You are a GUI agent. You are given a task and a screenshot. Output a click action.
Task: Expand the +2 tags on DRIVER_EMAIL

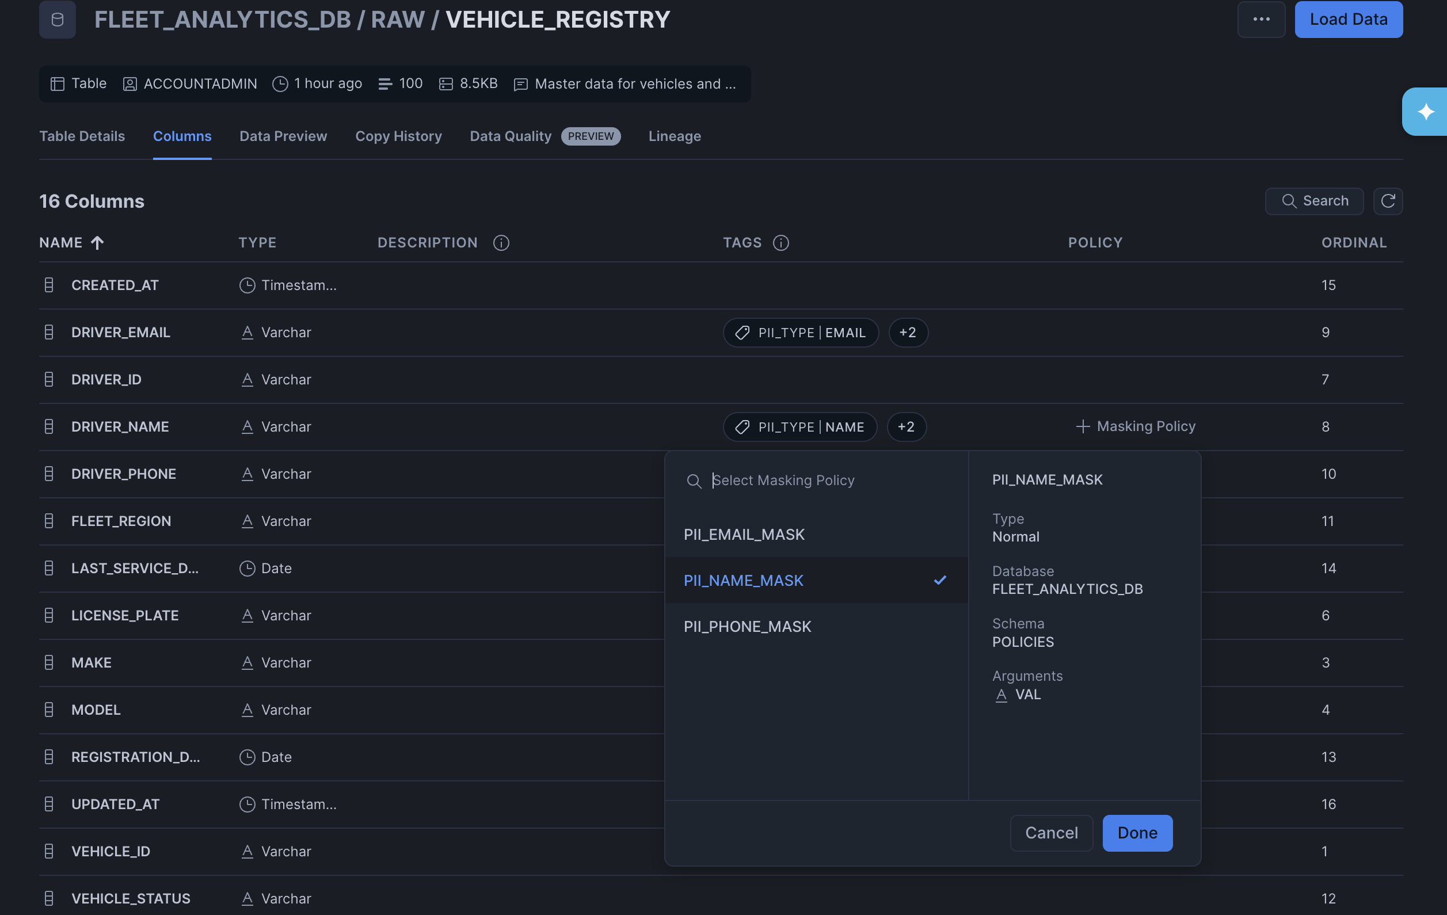(x=907, y=332)
